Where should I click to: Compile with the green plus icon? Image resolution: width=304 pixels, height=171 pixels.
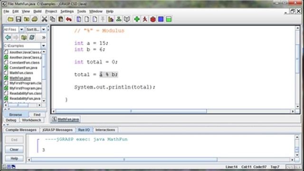tap(137, 19)
